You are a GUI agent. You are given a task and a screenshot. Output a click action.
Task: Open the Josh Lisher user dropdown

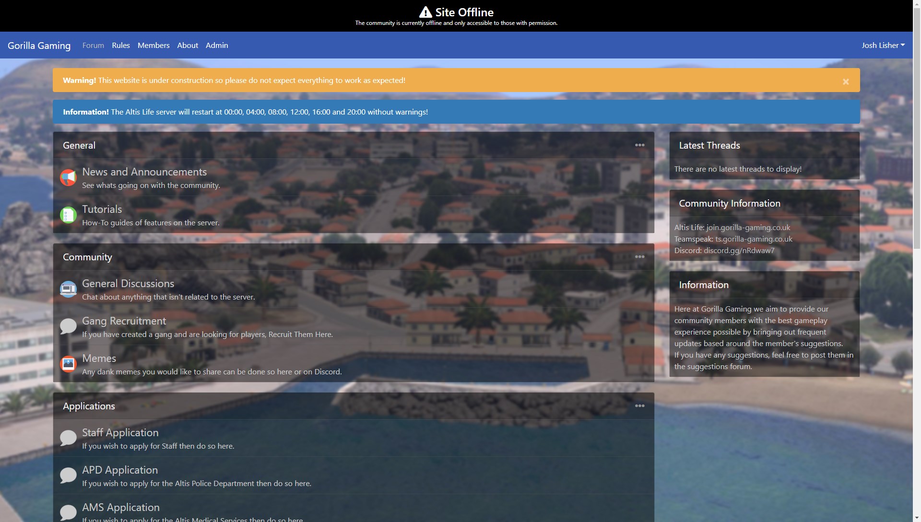coord(883,46)
